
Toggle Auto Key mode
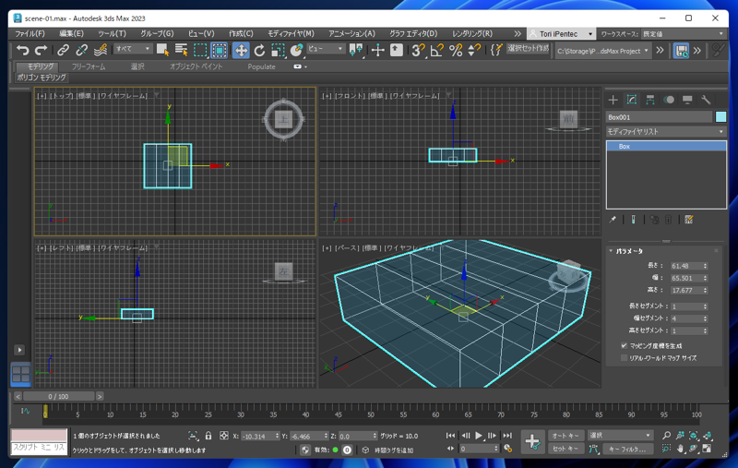[x=565, y=436]
